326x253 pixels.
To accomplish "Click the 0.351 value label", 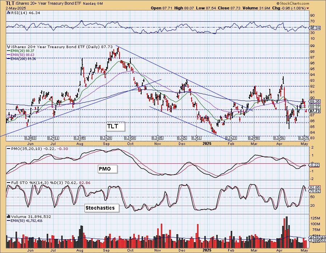I will [x=196, y=138].
